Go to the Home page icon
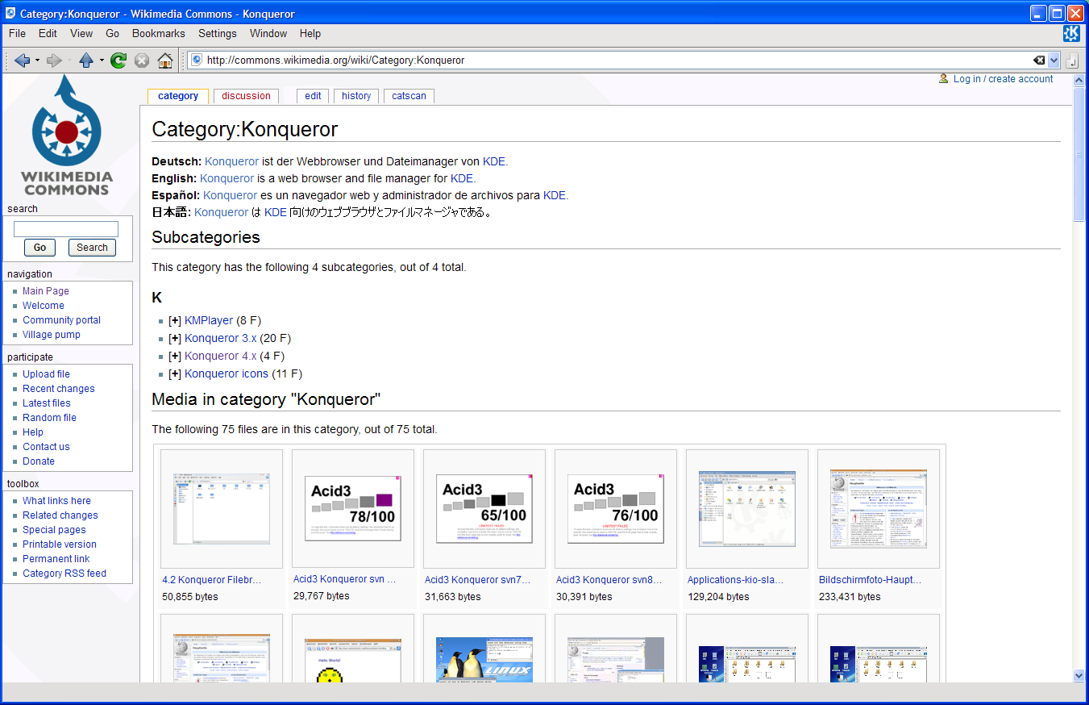Image resolution: width=1089 pixels, height=705 pixels. (165, 60)
